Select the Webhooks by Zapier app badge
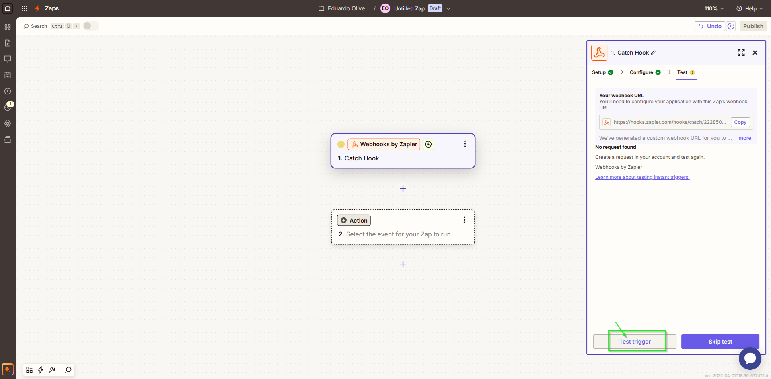The image size is (771, 379). (x=384, y=144)
